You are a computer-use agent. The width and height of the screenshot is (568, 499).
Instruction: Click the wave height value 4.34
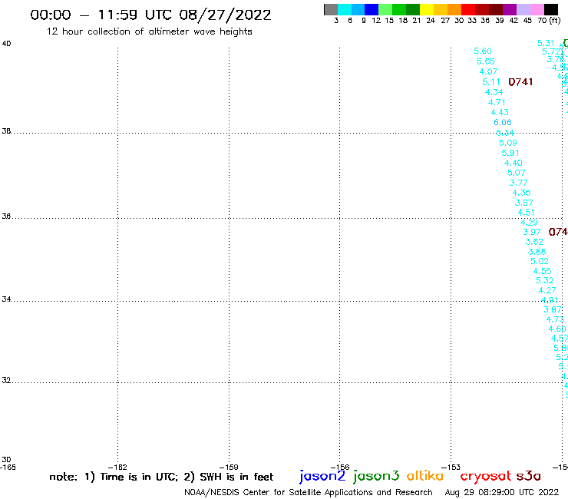494,92
